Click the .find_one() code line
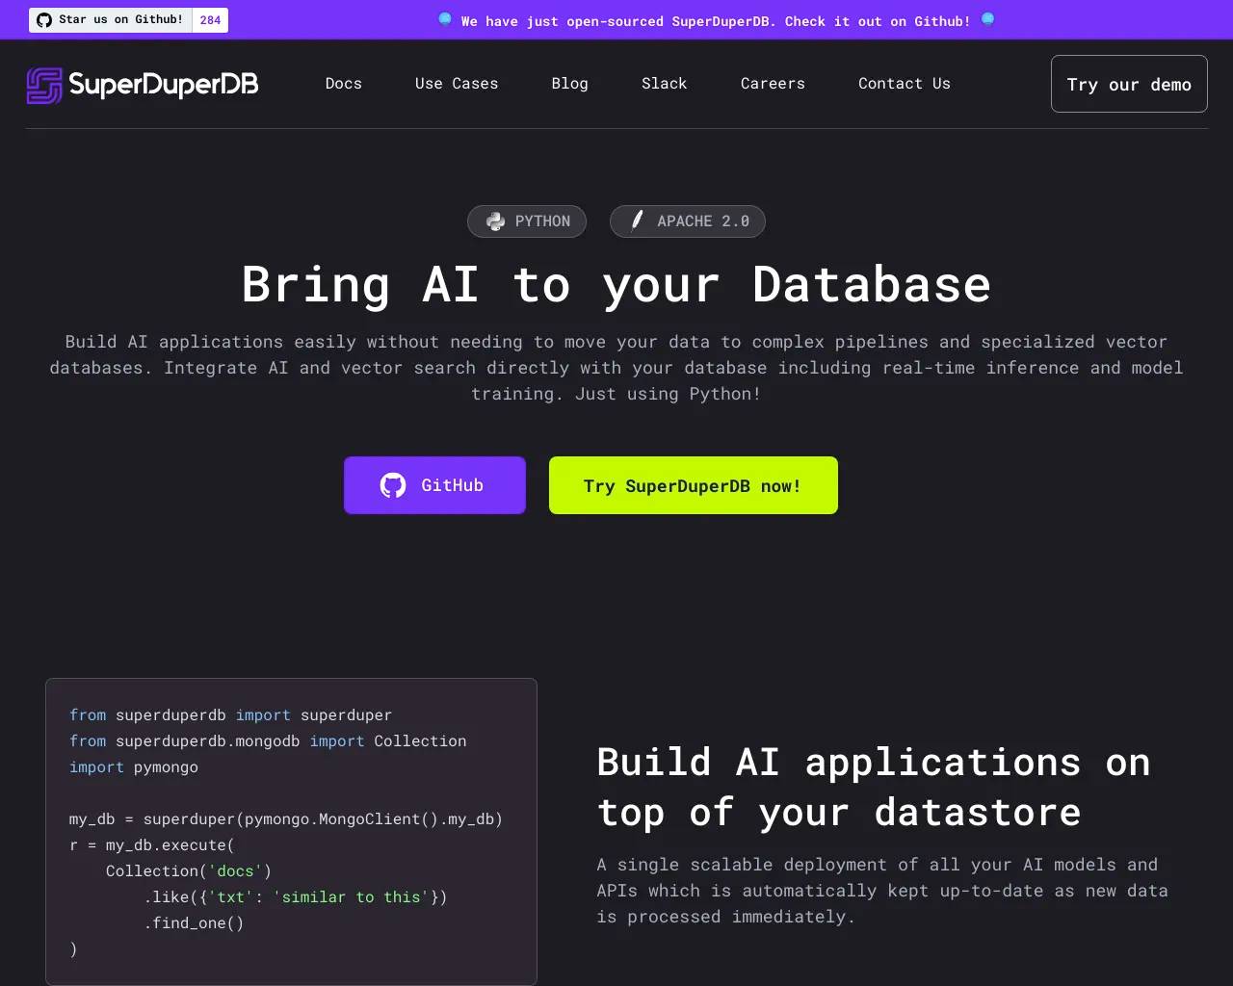This screenshot has width=1233, height=986. tap(194, 923)
